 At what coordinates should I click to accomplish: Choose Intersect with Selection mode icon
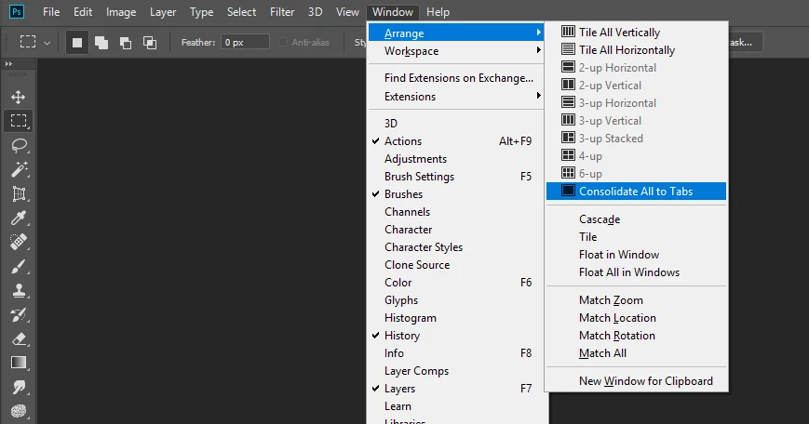coord(150,42)
